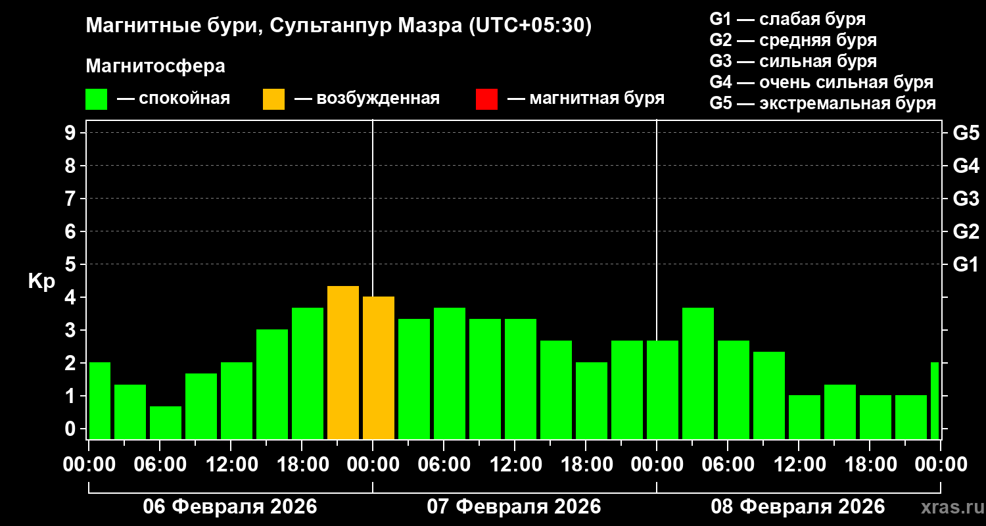Click the "06:00" time label above 08 Февраля
The height and width of the screenshot is (526, 986).
[728, 464]
